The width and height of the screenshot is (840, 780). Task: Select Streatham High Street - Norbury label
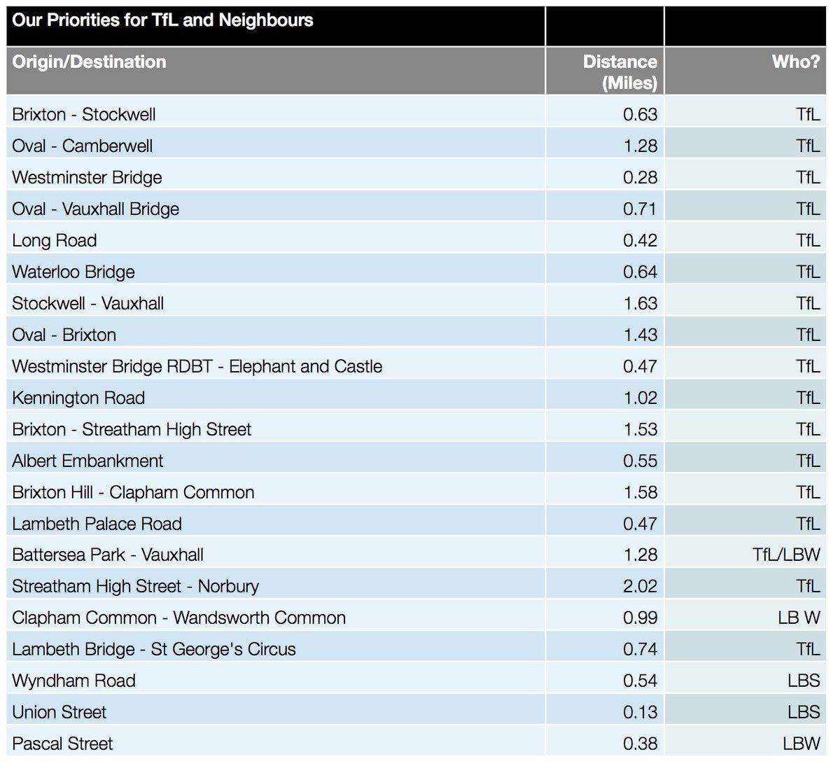(136, 586)
